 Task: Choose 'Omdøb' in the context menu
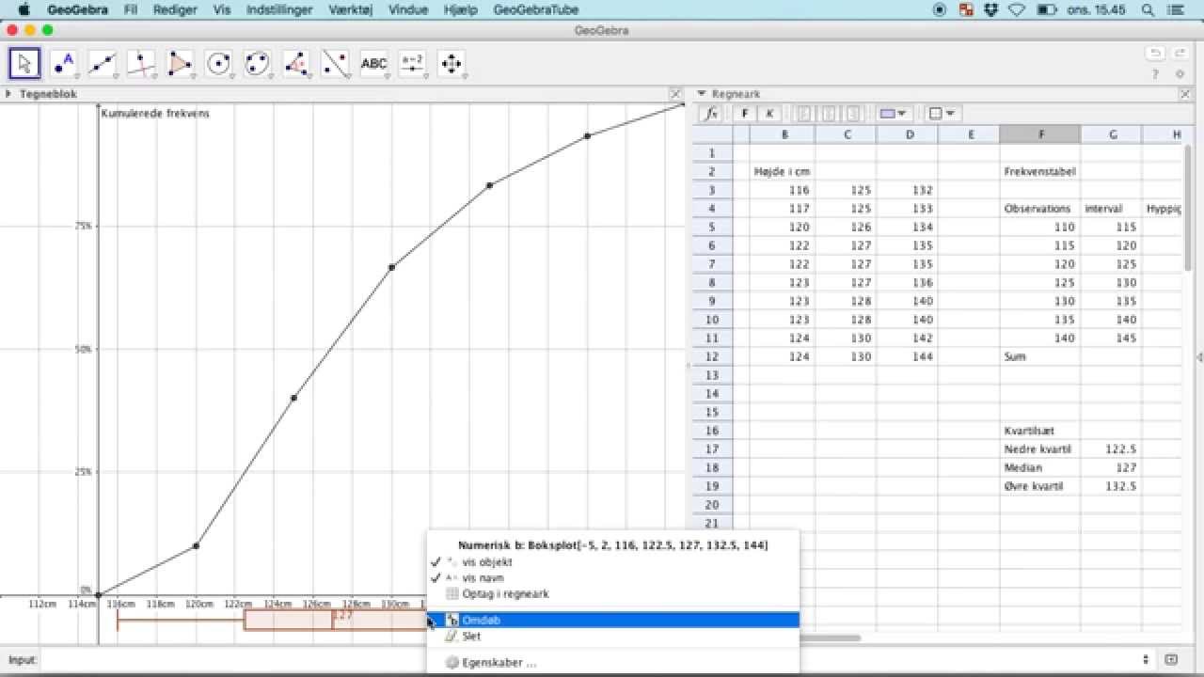coord(612,621)
